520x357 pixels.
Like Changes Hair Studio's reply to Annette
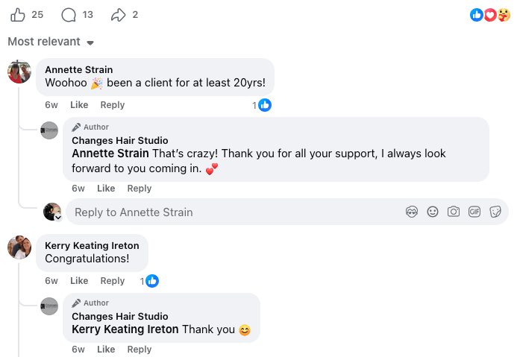pyautogui.click(x=106, y=189)
